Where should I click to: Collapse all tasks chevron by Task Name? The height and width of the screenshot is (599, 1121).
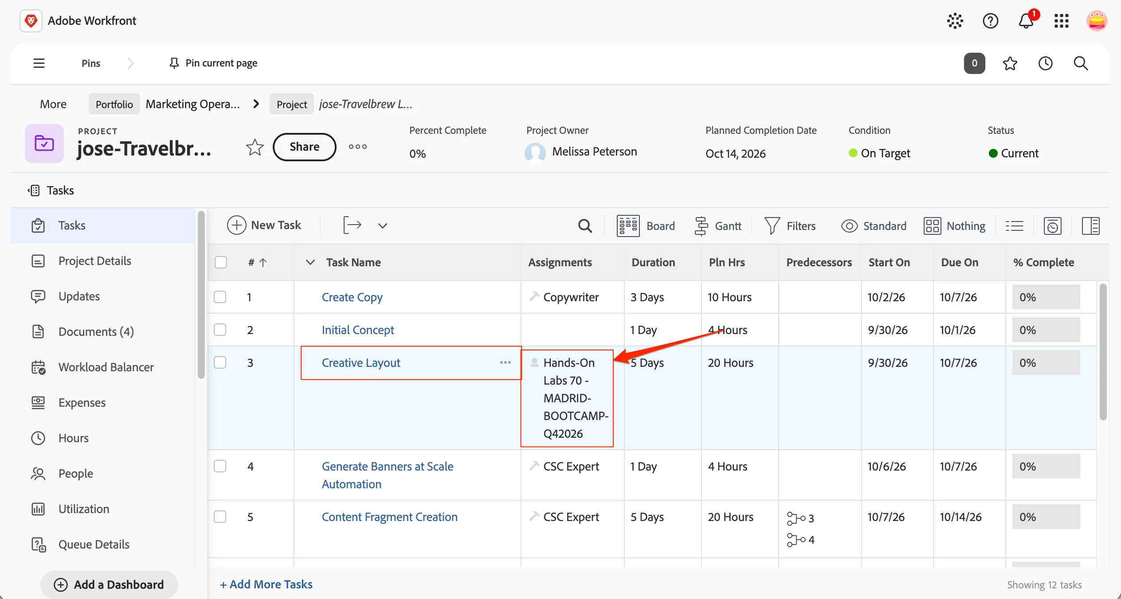[310, 262]
